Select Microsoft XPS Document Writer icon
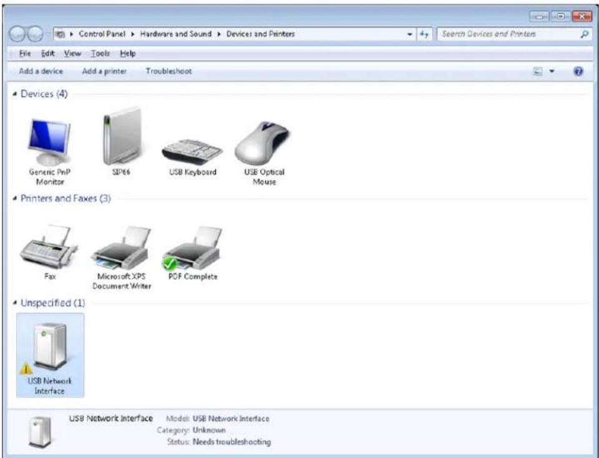This screenshot has width=599, height=458. (x=122, y=248)
